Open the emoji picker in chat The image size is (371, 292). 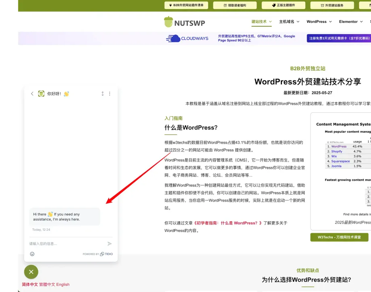click(32, 254)
